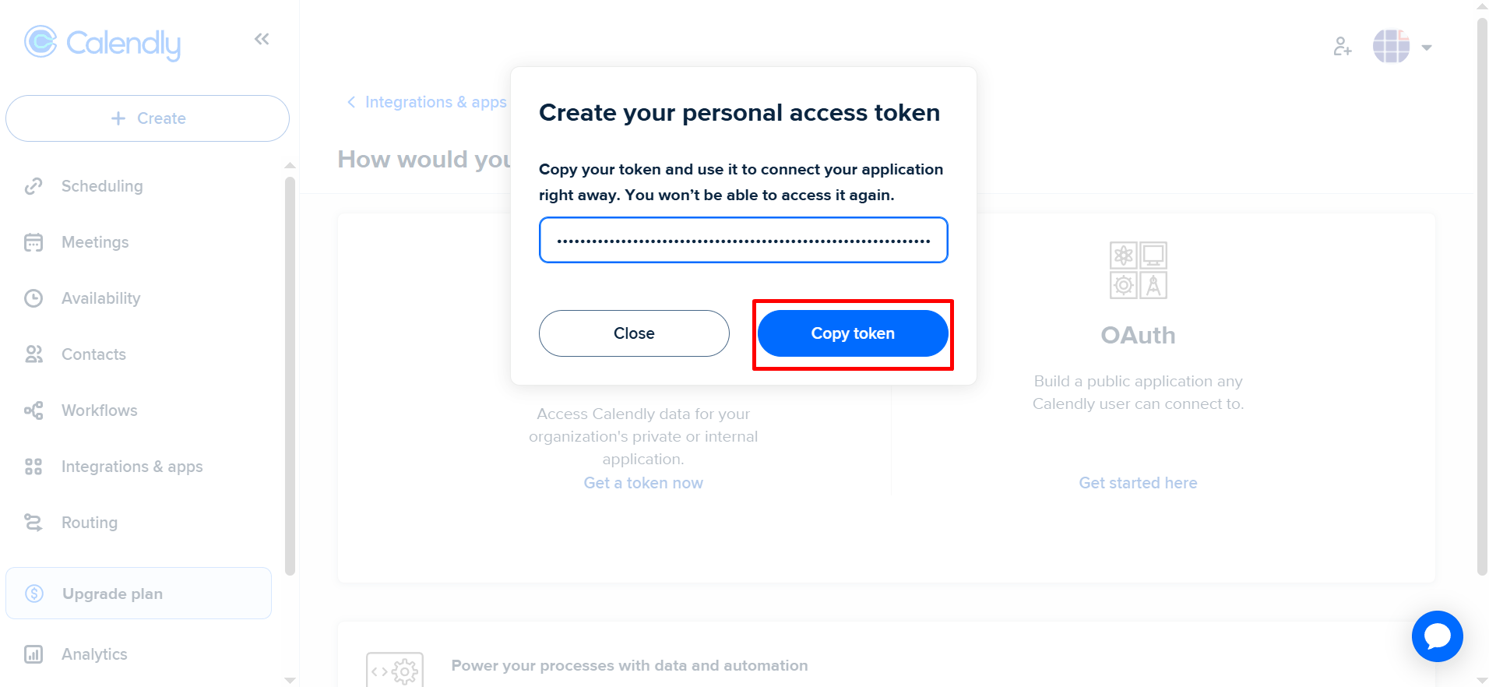The width and height of the screenshot is (1489, 687).
Task: Click the Upgrade plan dollar icon
Action: pos(34,593)
